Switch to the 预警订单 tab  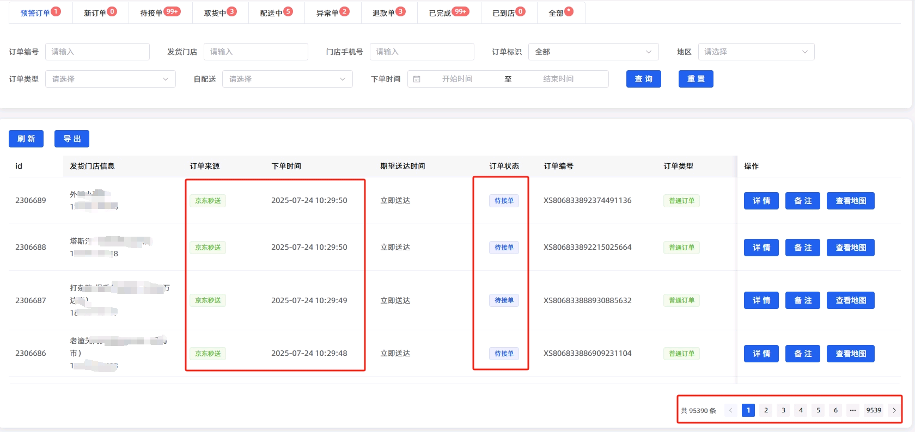coord(40,13)
